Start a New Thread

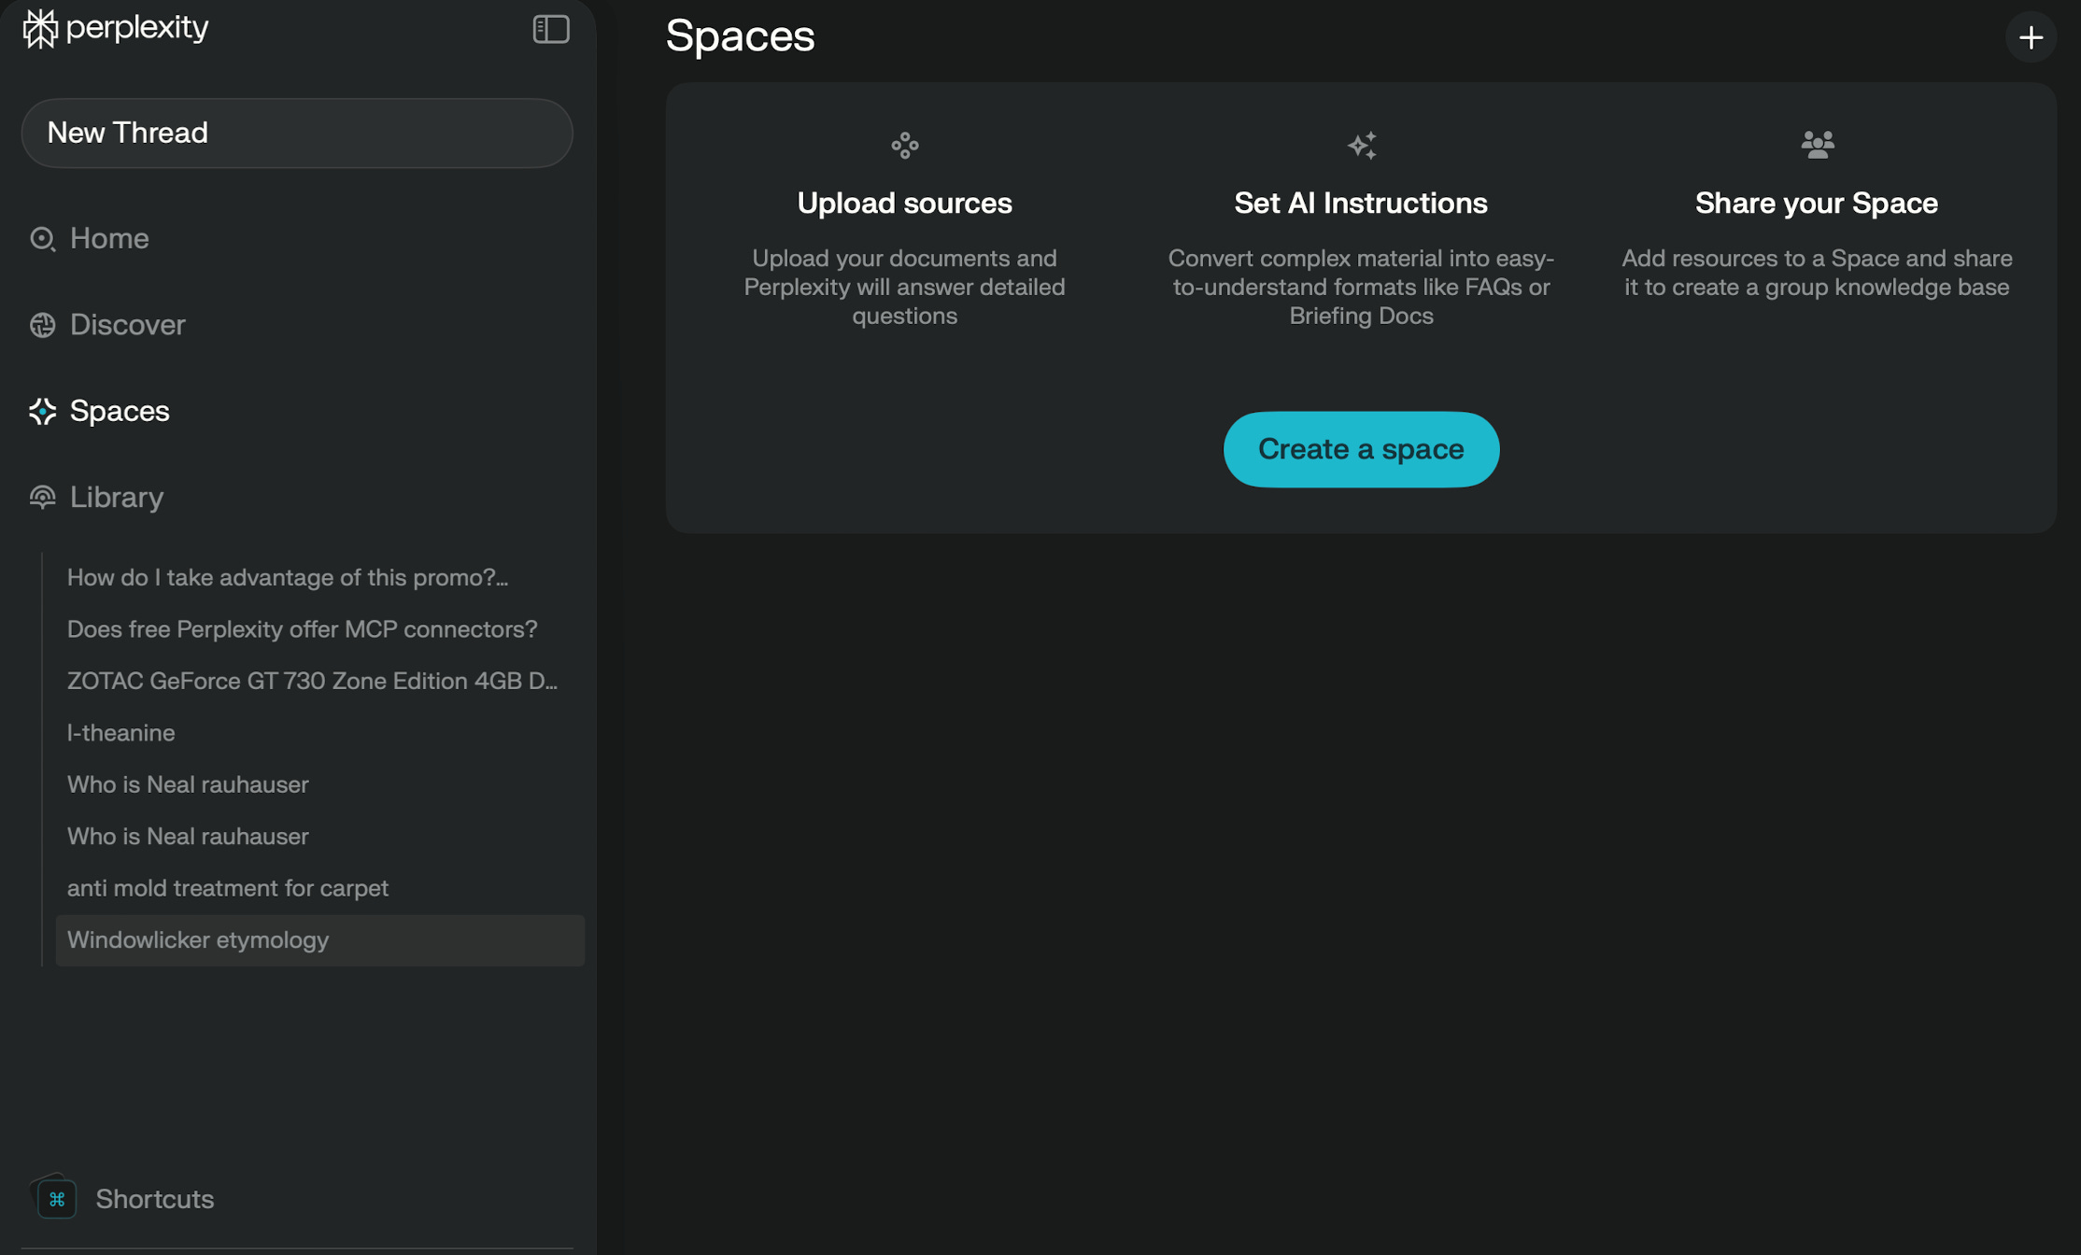click(297, 134)
